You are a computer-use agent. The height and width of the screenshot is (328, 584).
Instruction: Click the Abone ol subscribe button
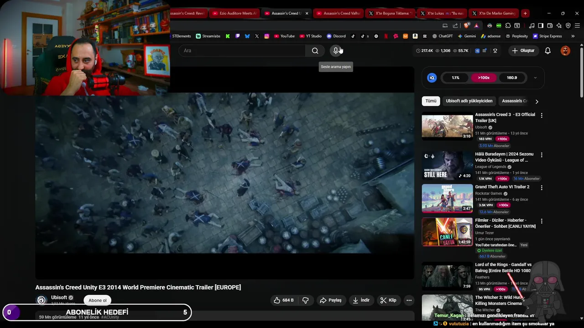(x=97, y=300)
